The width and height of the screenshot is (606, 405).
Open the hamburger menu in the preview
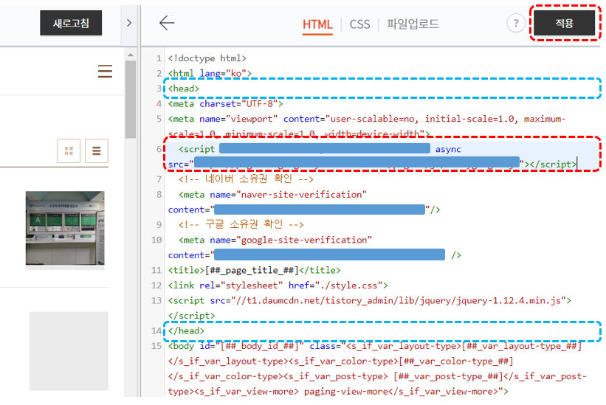coord(105,72)
